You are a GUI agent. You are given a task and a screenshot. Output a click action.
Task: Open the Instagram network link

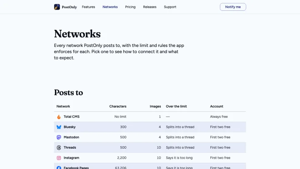tap(71, 158)
